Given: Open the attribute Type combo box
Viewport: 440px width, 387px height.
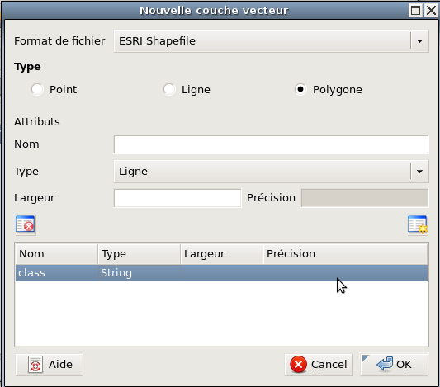Looking at the screenshot, I should 271,172.
